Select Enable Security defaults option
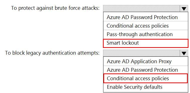The width and height of the screenshot is (190, 93). tap(146, 87)
